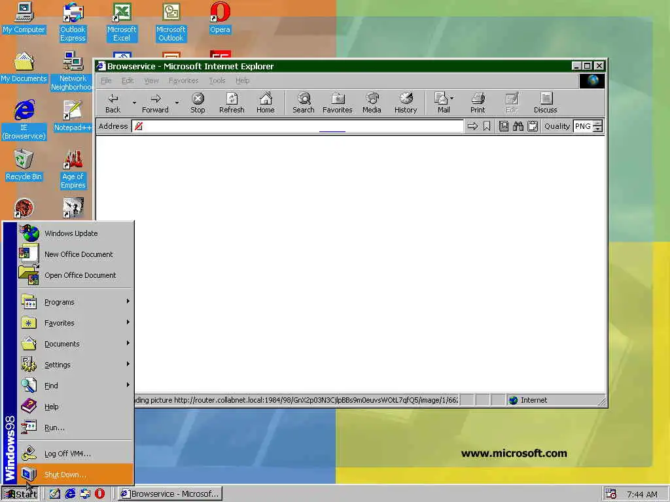
Task: Open Microsoft Excel desktop shortcut
Action: [122, 22]
